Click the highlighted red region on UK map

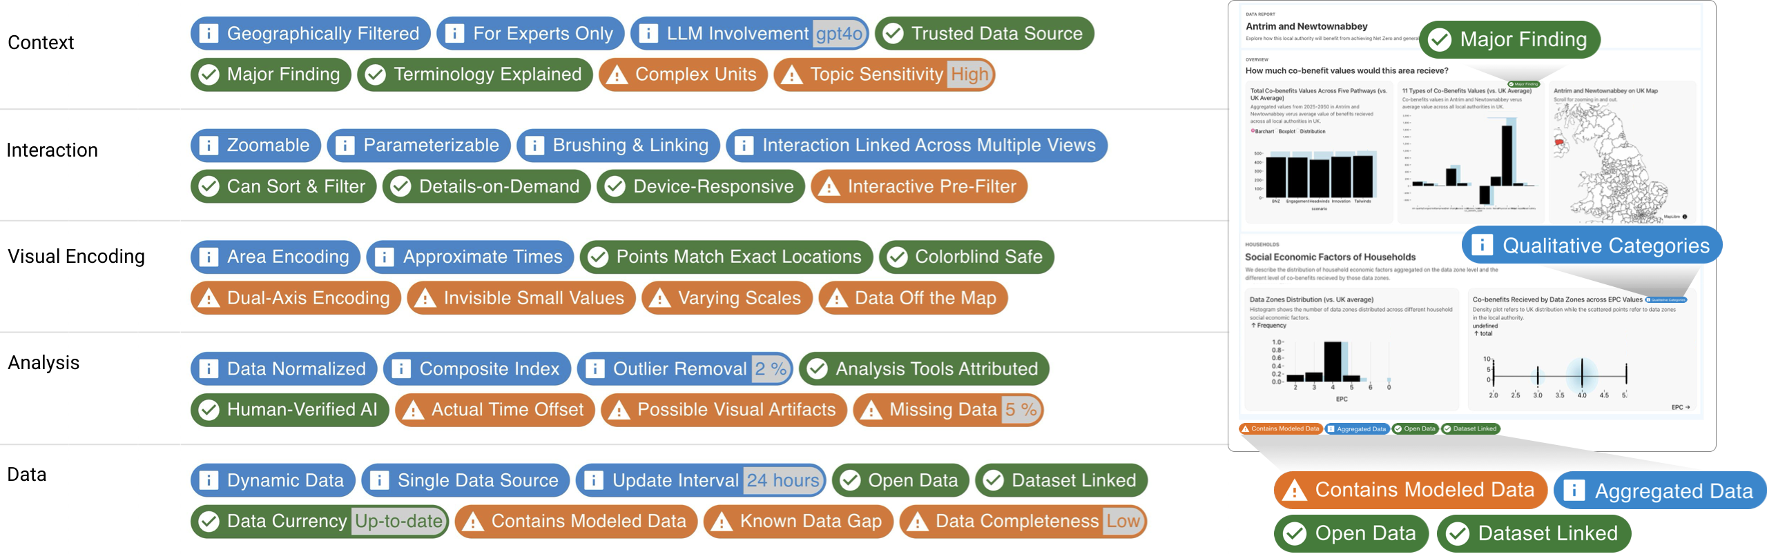click(1559, 143)
